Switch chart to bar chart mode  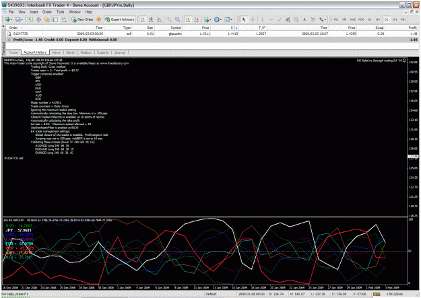tap(143, 20)
